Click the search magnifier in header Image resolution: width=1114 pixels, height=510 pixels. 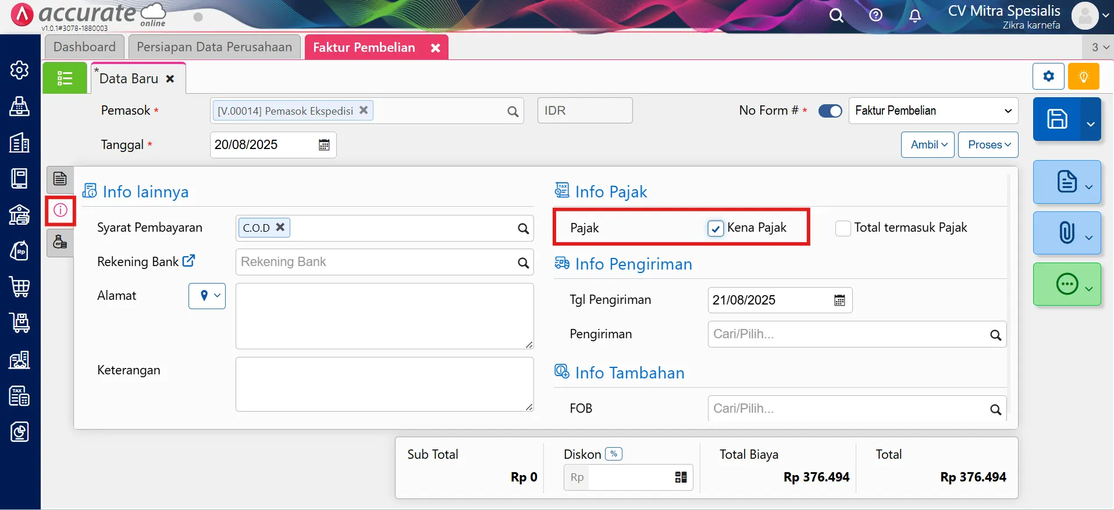[x=837, y=16]
